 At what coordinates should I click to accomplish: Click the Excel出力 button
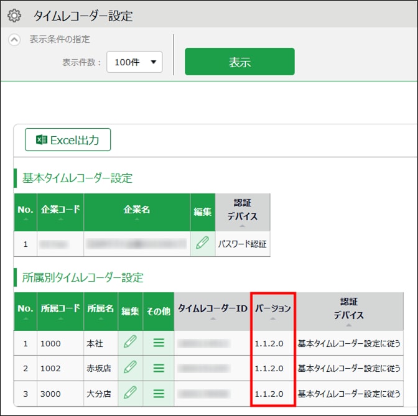pyautogui.click(x=68, y=140)
